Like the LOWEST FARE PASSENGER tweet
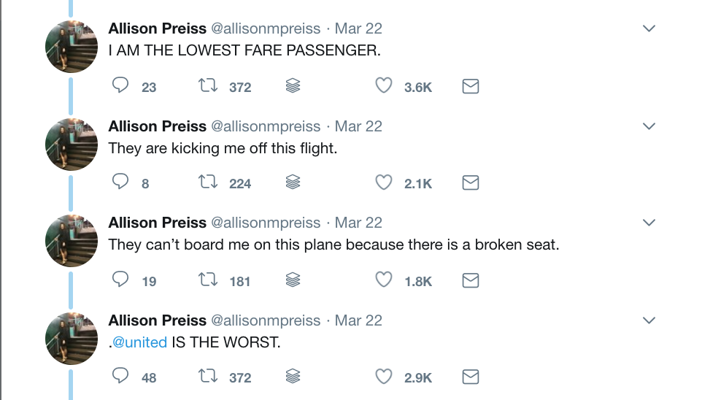Viewport: 702px width, 400px height. (384, 85)
